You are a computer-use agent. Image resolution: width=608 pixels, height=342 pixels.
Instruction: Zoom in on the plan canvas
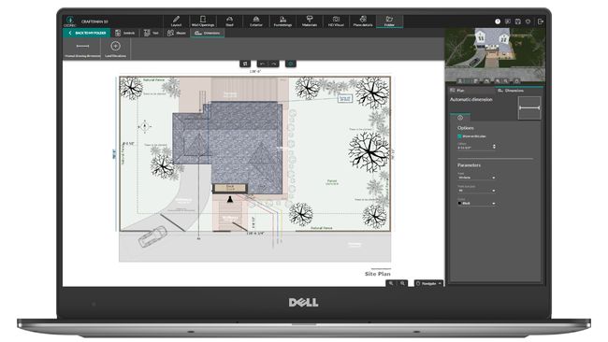(x=391, y=283)
